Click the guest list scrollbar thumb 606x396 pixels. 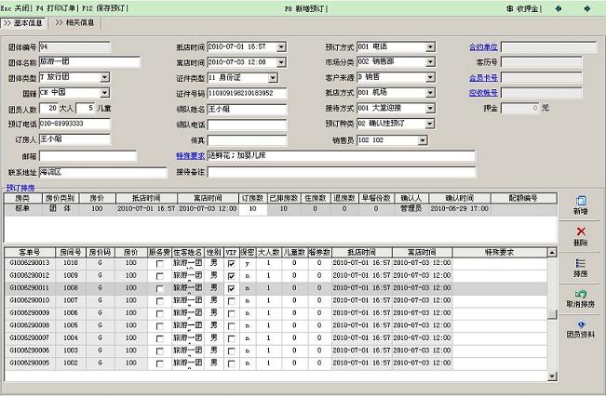552,314
